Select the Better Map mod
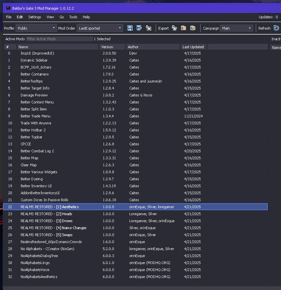Viewport: 281px width, 290px height. (135, 158)
